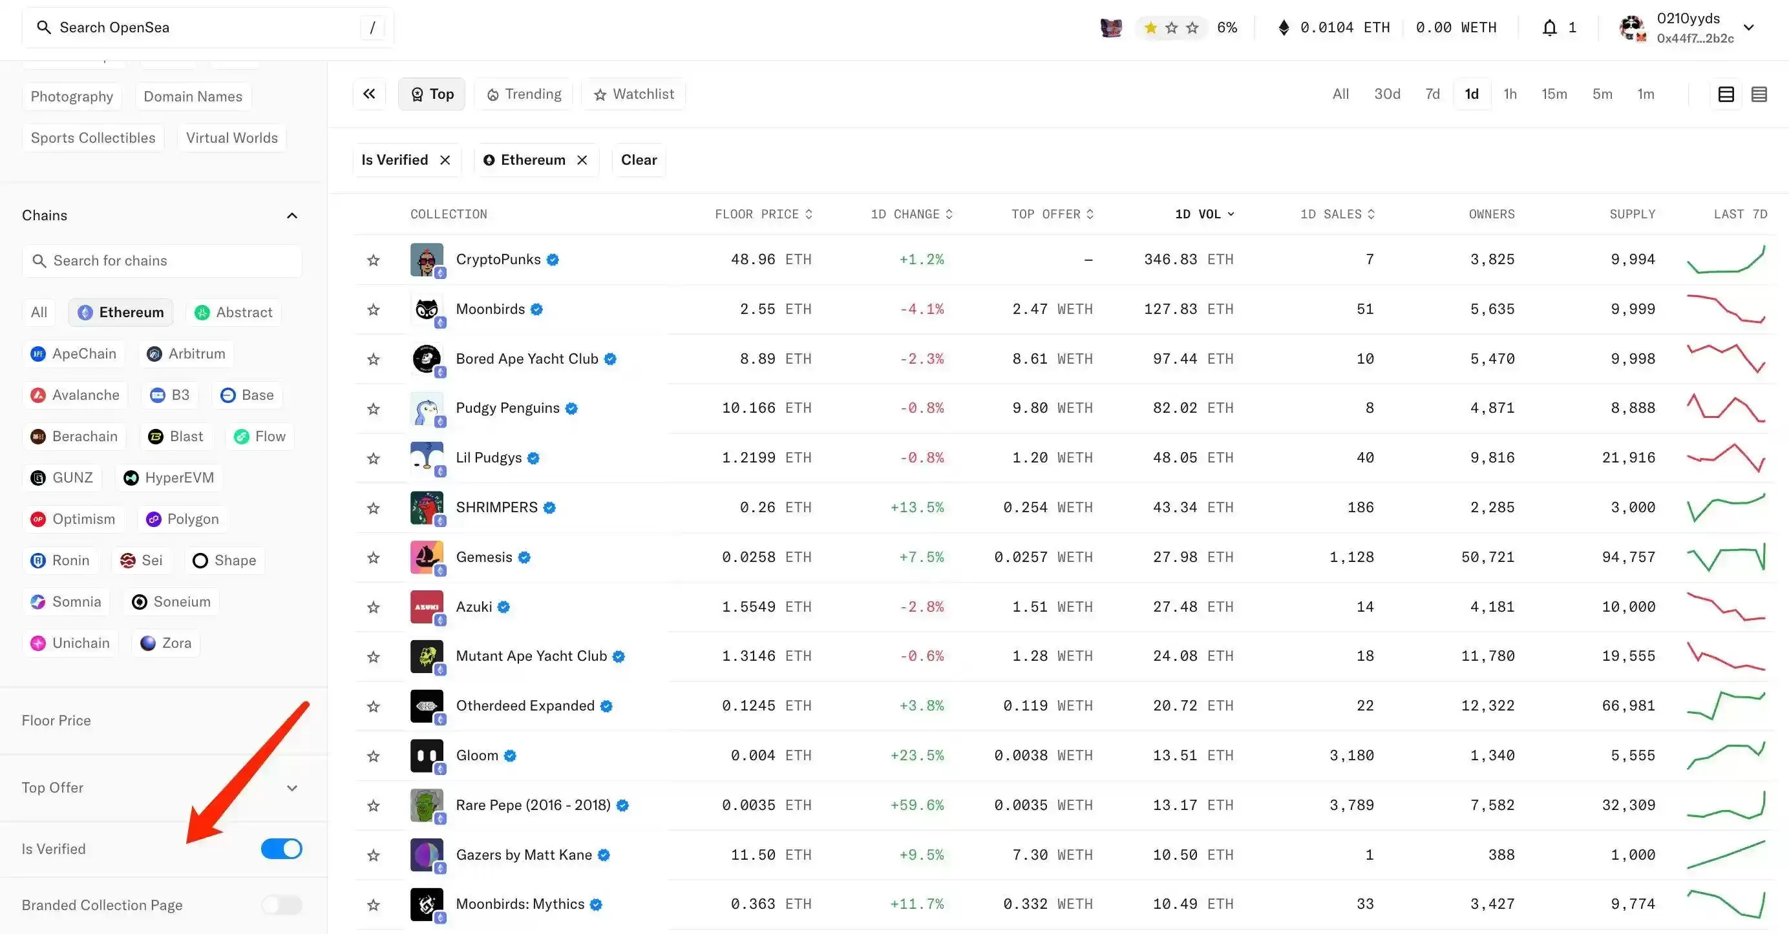
Task: Star the Moonbirds: Mythics row
Action: (x=373, y=905)
